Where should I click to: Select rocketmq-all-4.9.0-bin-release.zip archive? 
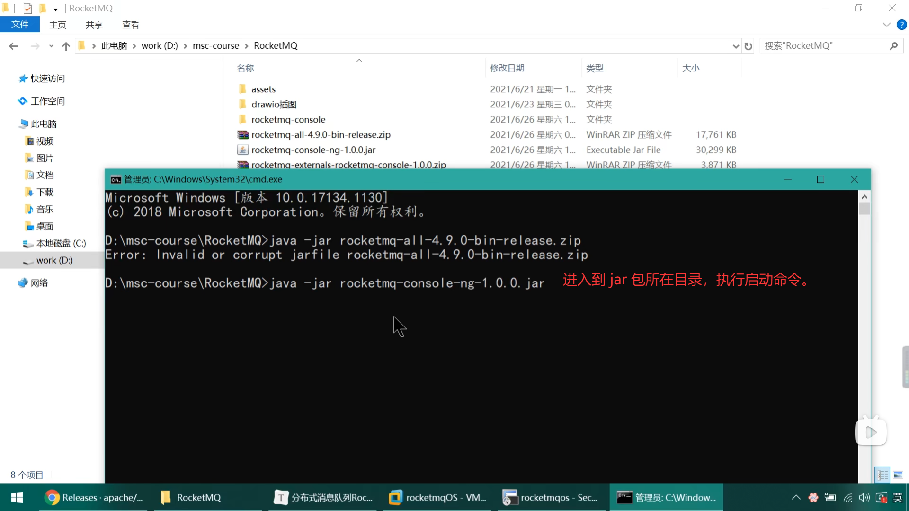tap(321, 135)
